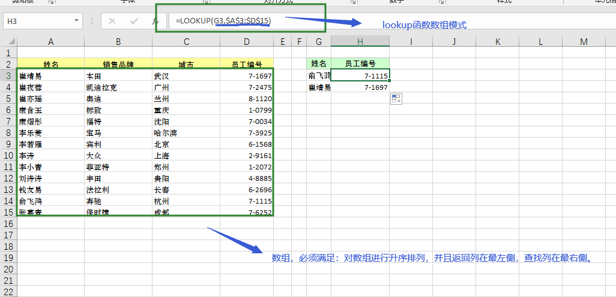
Task: Select row 2 header
Action: point(8,64)
